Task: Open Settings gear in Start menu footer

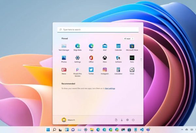Action: click(127, 120)
